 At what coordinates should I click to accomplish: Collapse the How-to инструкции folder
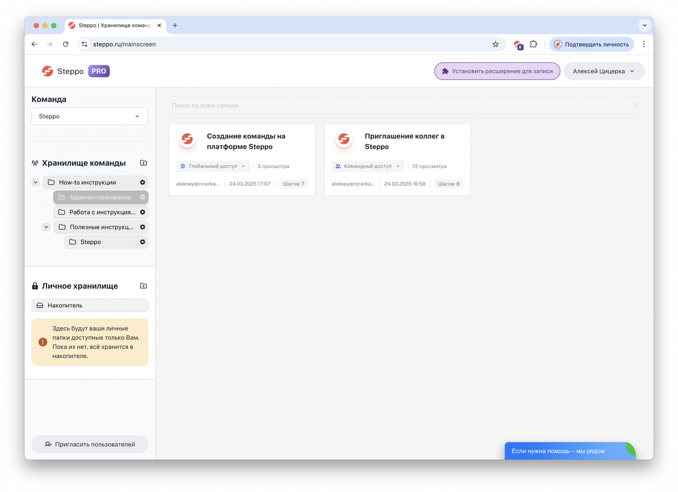coord(36,182)
